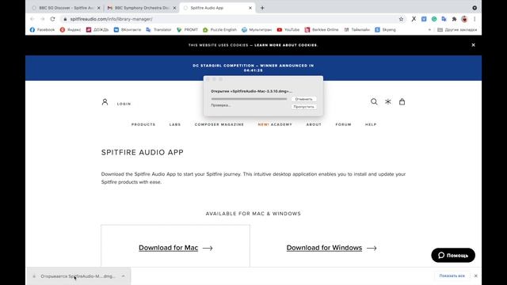Click the user account icon
The height and width of the screenshot is (285, 507).
[105, 102]
